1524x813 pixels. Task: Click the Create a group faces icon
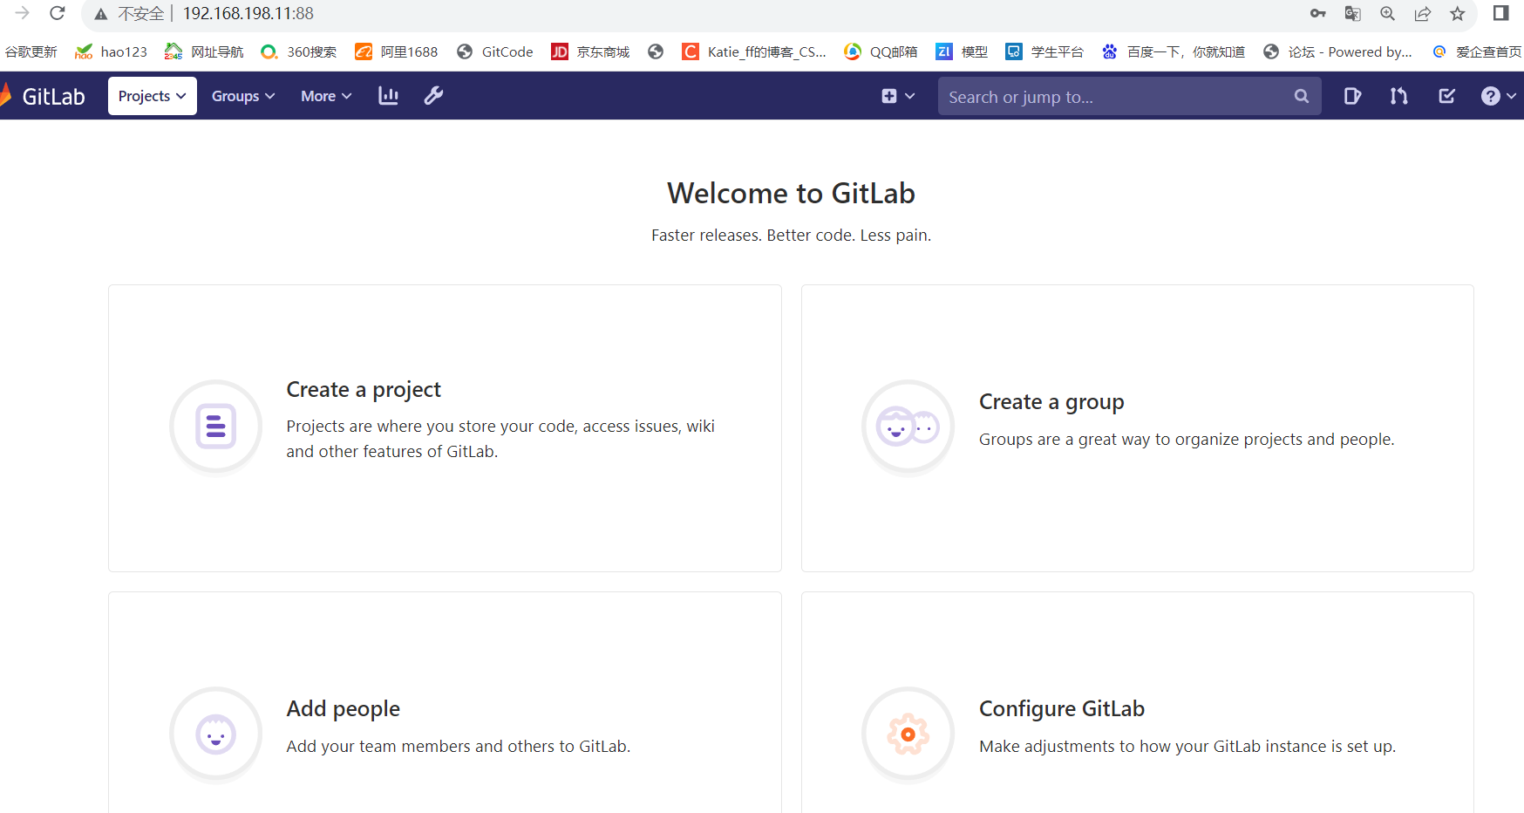[x=908, y=427]
